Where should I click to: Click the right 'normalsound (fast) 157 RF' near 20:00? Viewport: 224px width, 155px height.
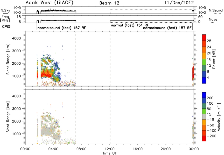click(167, 28)
